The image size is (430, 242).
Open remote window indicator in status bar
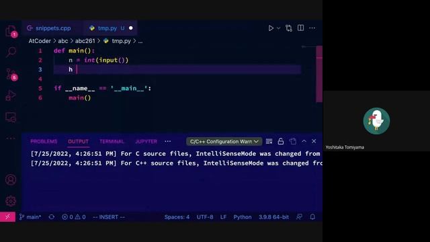point(7,216)
